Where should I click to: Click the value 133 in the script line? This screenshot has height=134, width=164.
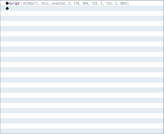pos(94,3)
